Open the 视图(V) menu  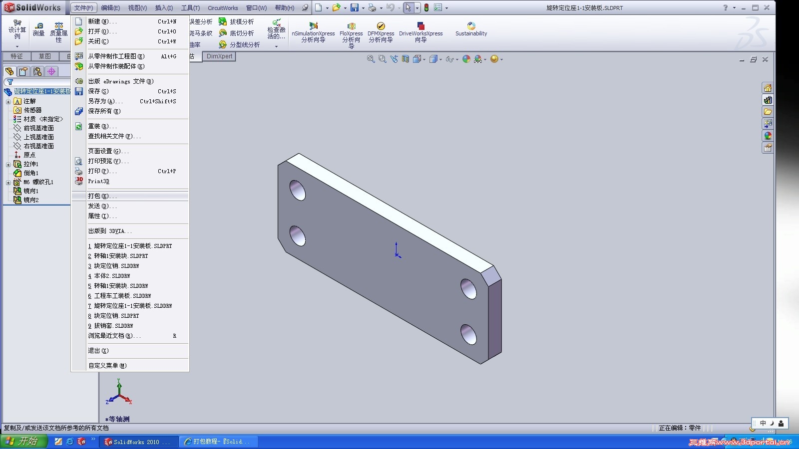coord(137,8)
